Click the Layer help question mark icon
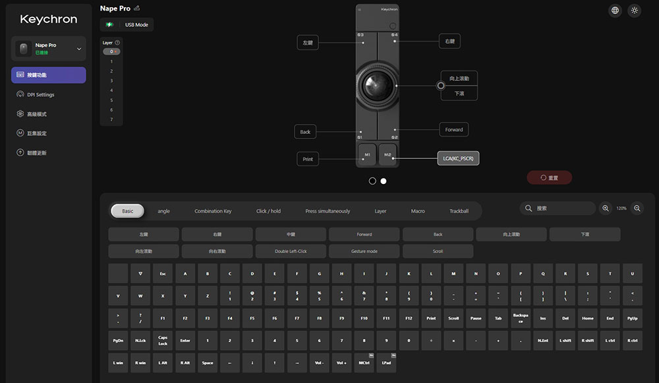659x383 pixels. [x=117, y=42]
